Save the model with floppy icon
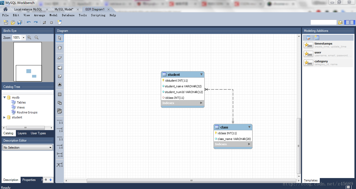The height and width of the screenshot is (189, 356). [x=20, y=22]
